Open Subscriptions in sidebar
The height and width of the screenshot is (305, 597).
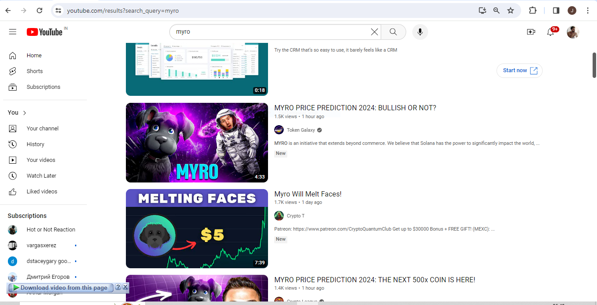(43, 87)
